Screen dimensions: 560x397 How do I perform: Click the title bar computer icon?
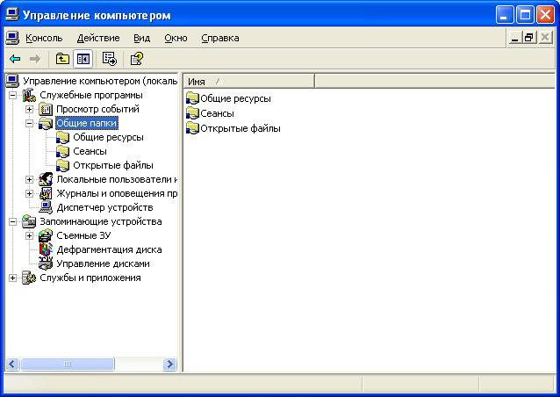coord(12,15)
